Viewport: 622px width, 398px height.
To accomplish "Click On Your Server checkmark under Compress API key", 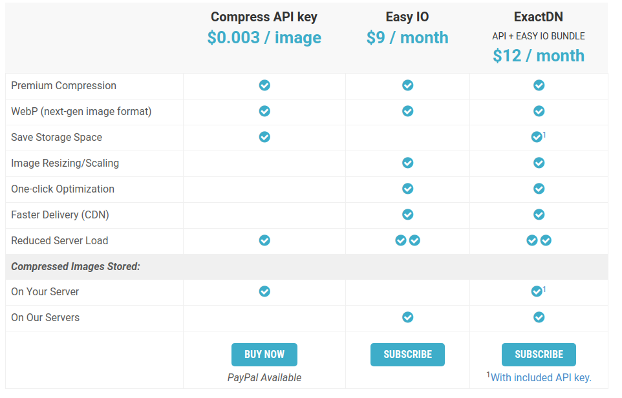I will click(x=264, y=291).
